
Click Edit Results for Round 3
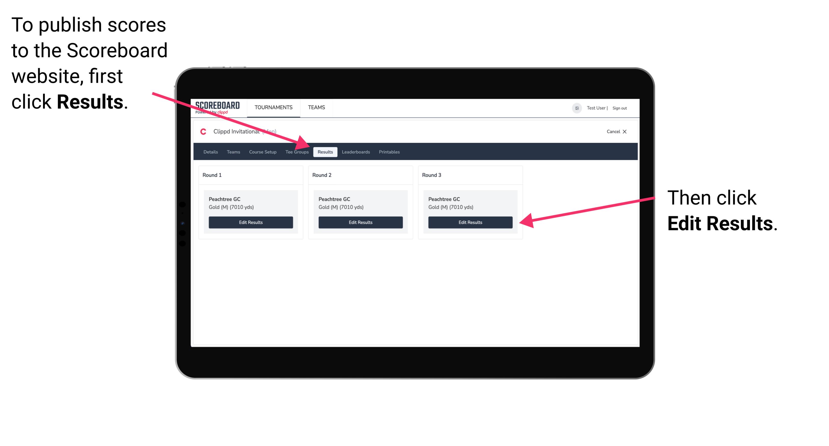pyautogui.click(x=470, y=222)
